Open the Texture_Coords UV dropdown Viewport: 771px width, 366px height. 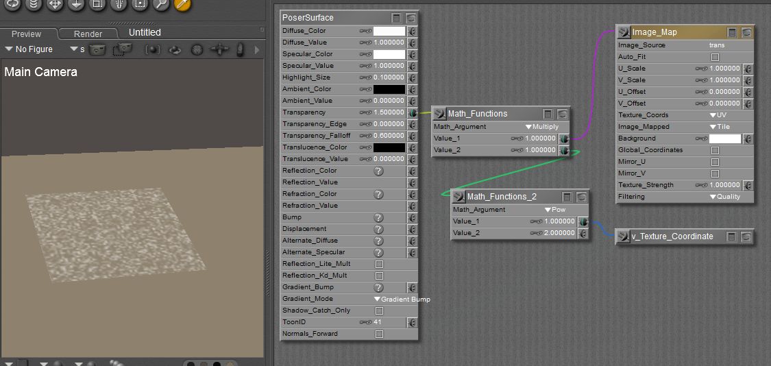point(718,116)
